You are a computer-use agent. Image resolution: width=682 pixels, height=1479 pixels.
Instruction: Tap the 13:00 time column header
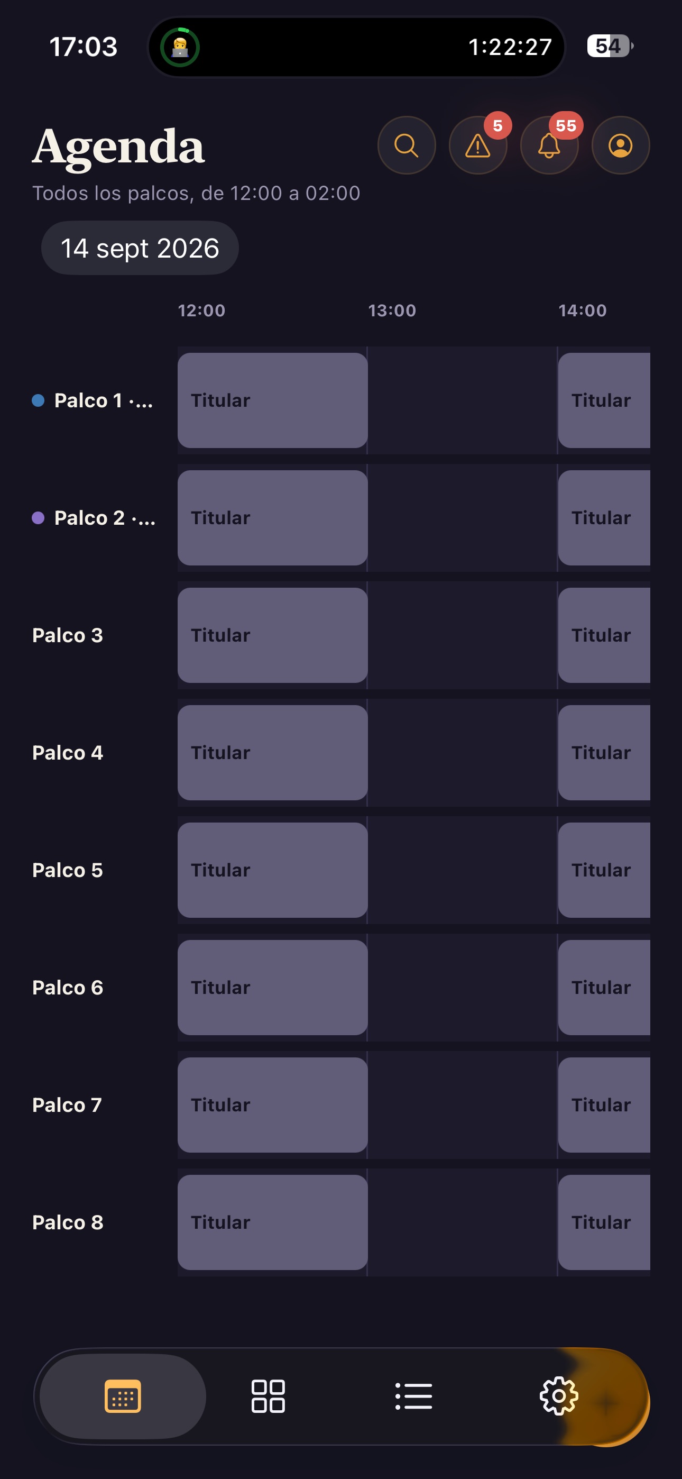tap(392, 311)
